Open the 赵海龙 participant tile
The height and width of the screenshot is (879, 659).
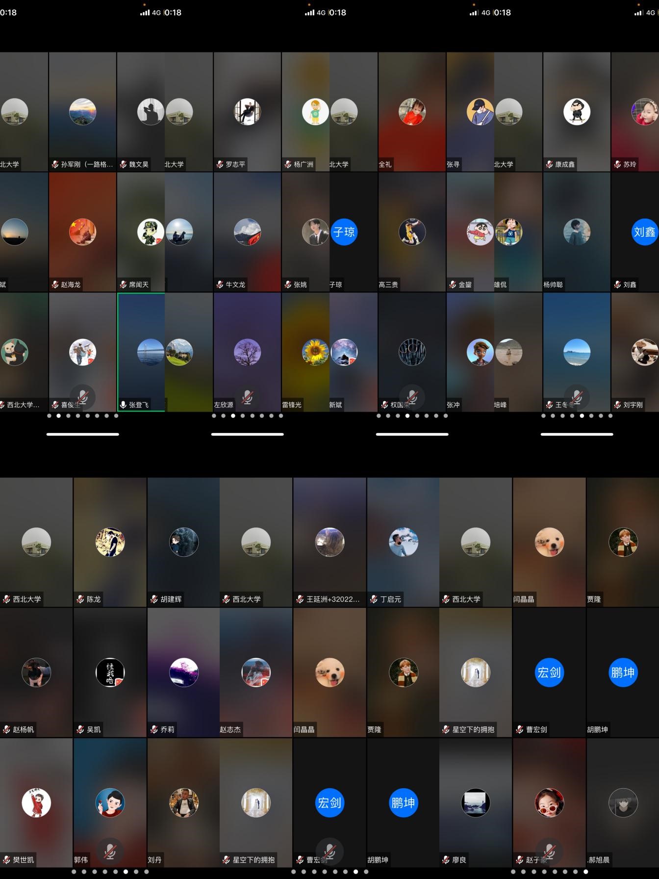[x=82, y=232]
